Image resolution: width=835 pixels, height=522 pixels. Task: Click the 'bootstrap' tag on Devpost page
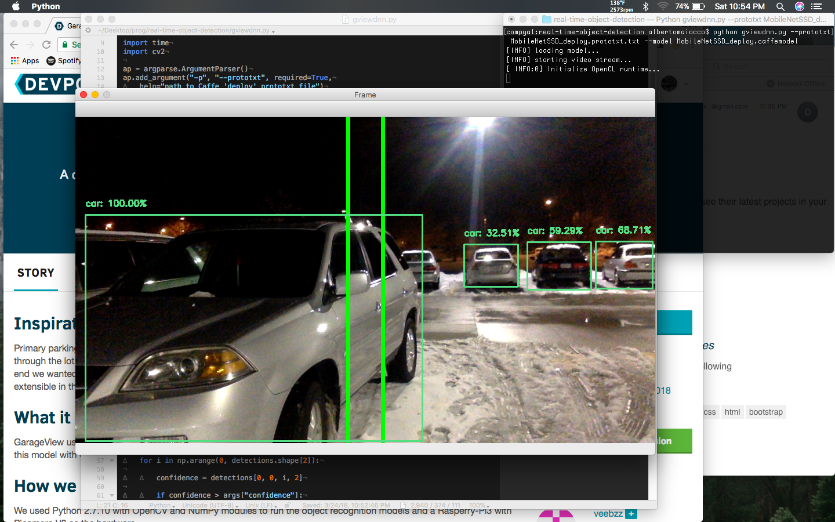point(765,412)
